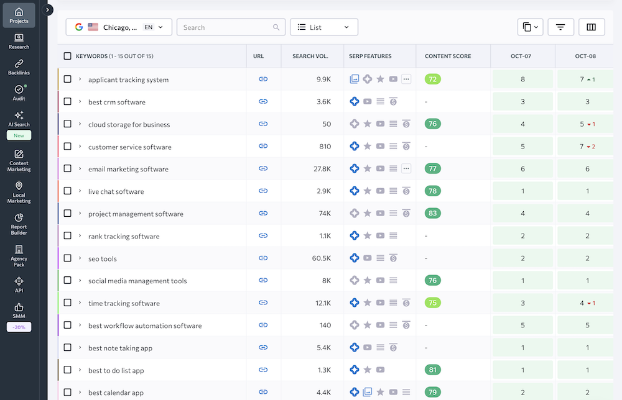
Task: Click the rank tracking software keyword
Action: [x=124, y=237]
